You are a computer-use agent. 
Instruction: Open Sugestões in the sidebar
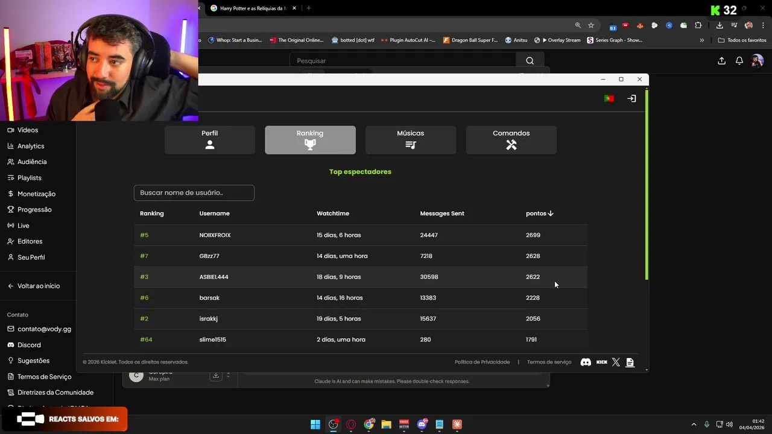pos(33,361)
